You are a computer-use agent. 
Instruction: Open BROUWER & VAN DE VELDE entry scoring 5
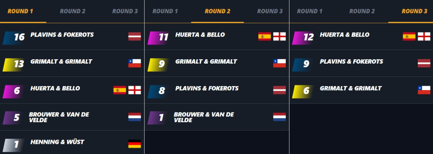click(x=72, y=117)
